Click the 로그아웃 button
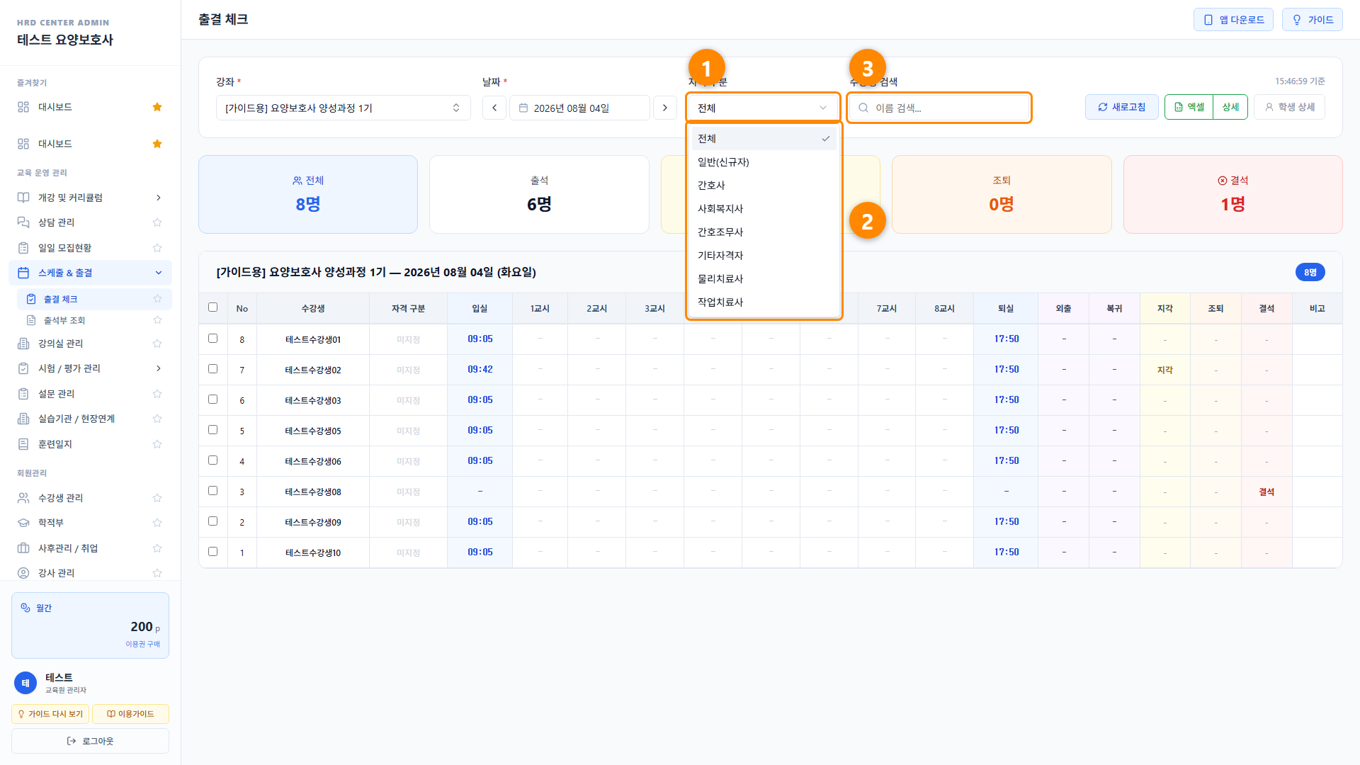This screenshot has width=1360, height=765. click(x=90, y=741)
